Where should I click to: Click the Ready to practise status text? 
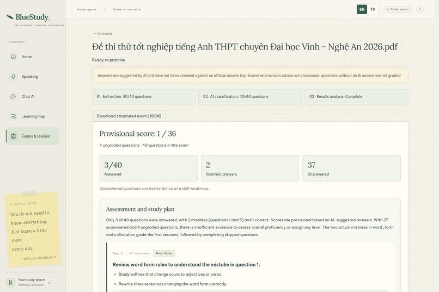[x=108, y=60]
